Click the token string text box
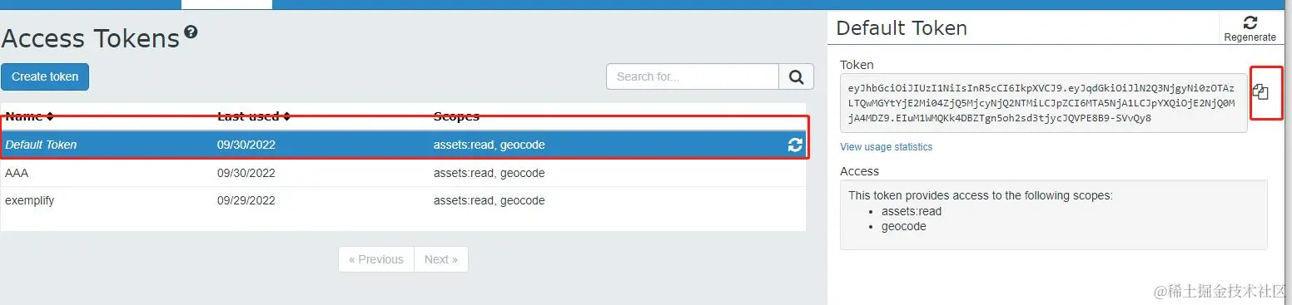The width and height of the screenshot is (1292, 305). click(1044, 103)
